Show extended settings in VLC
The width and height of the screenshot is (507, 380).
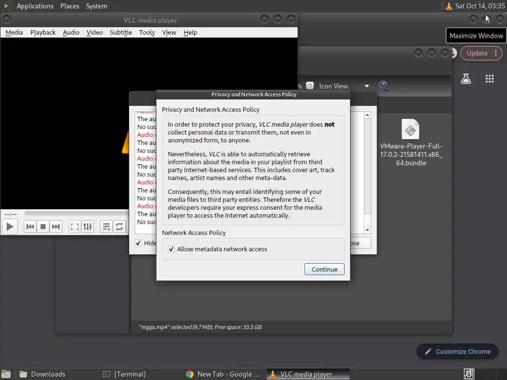pos(88,227)
